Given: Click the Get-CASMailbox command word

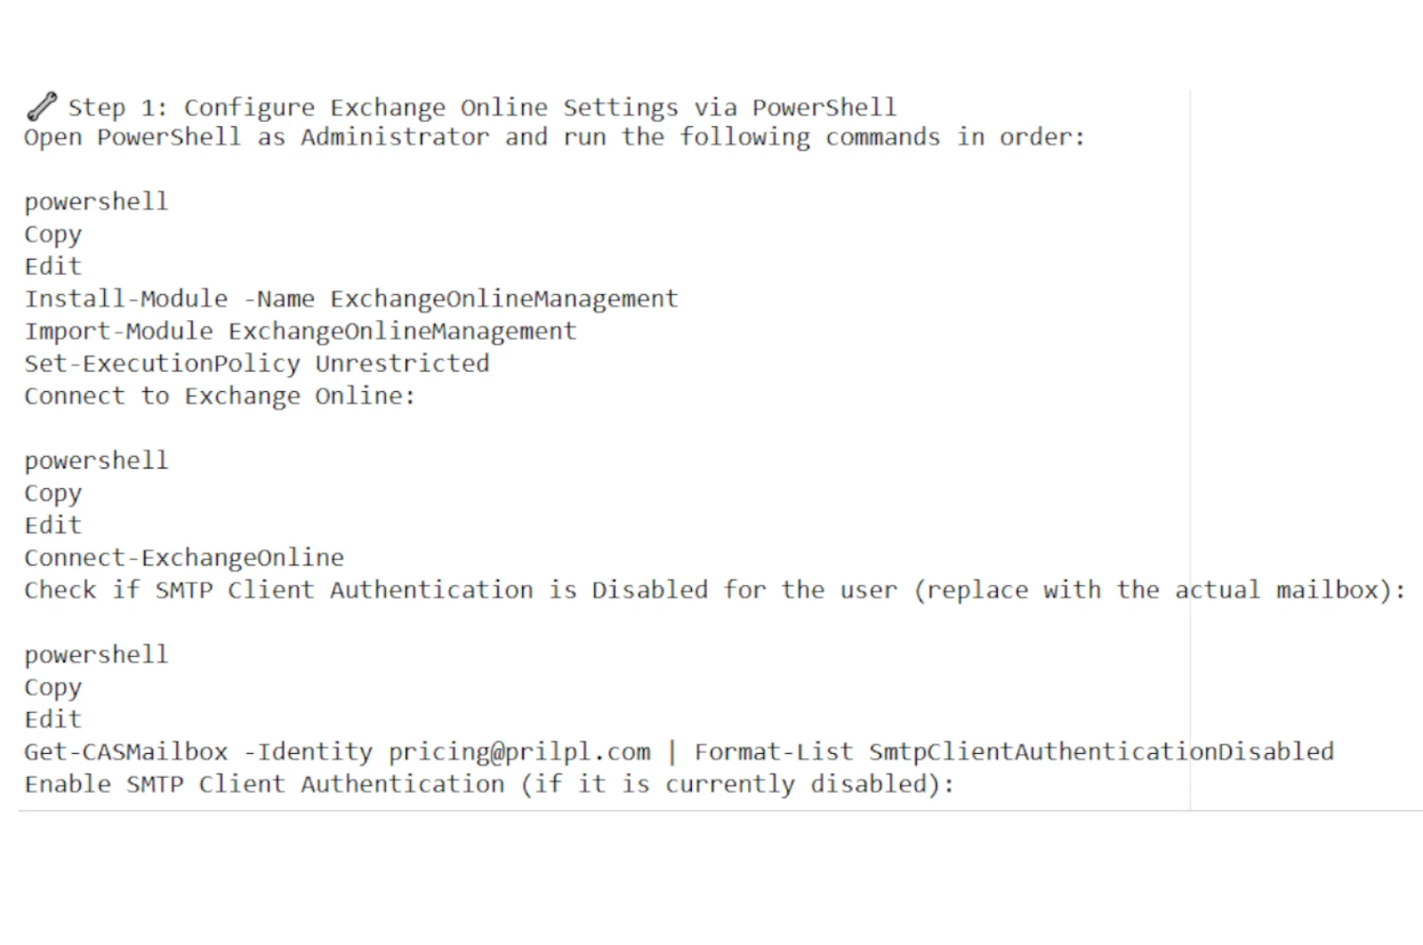Looking at the screenshot, I should click(x=126, y=752).
